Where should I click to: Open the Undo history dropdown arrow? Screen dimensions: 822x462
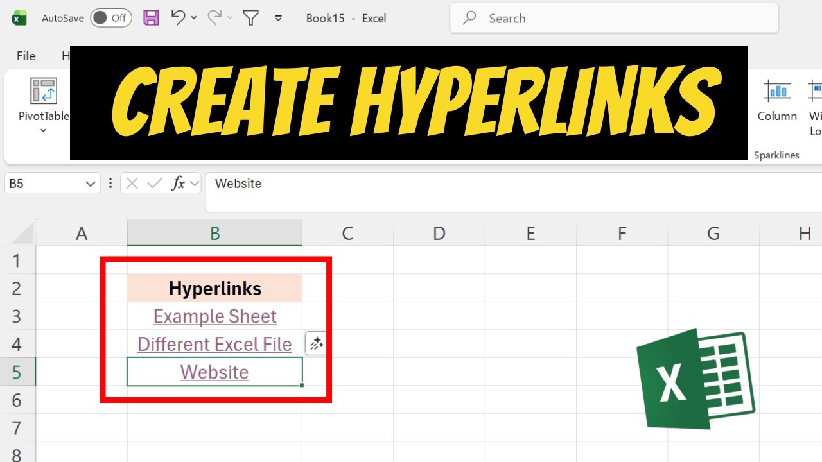194,19
